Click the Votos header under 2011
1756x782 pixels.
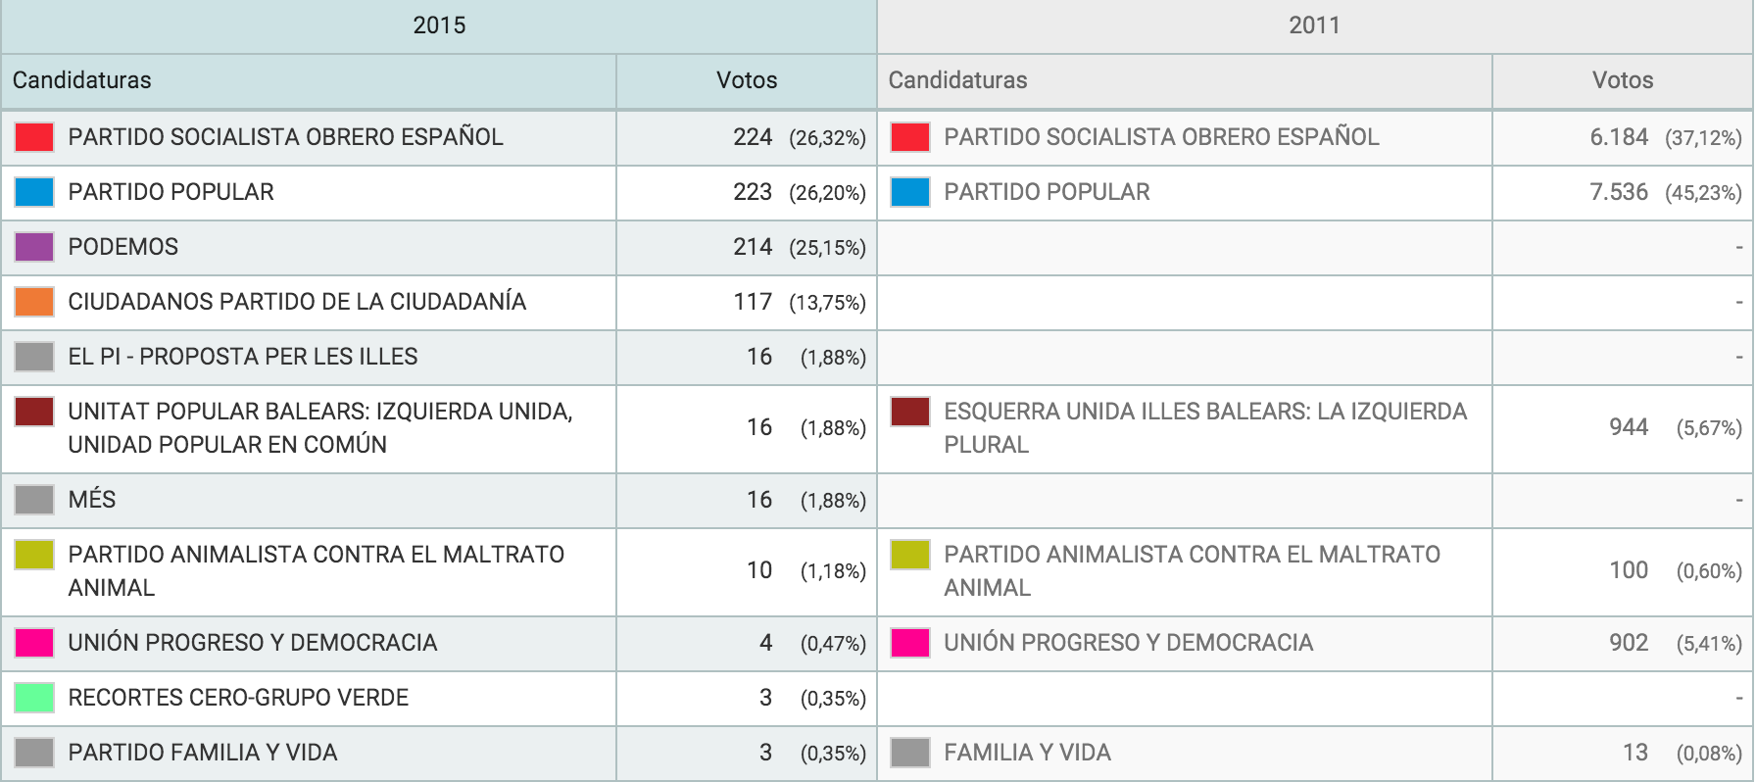click(1623, 80)
